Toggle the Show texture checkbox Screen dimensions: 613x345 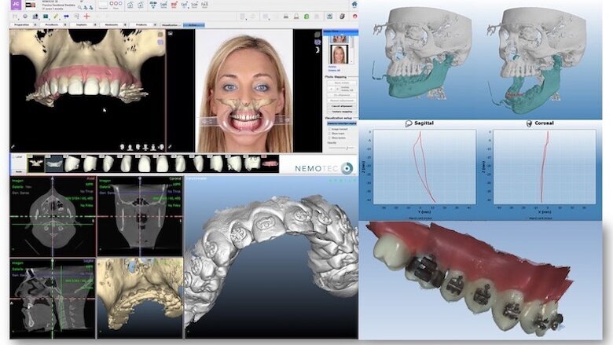pyautogui.click(x=331, y=138)
